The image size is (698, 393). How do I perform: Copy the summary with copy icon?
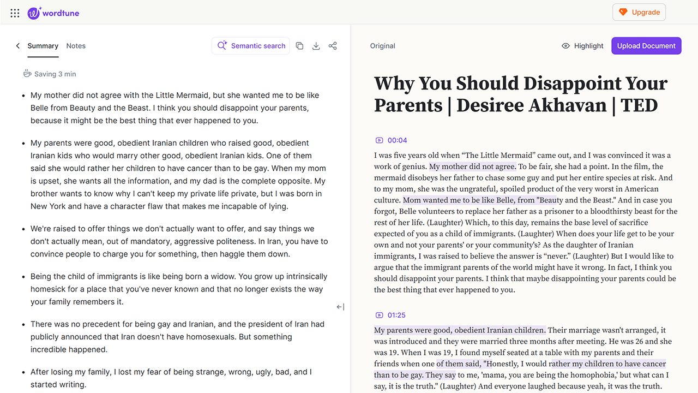[x=299, y=46]
